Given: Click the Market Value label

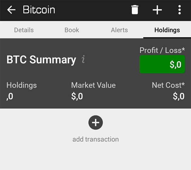Looking at the screenshot, I should click(x=93, y=85).
